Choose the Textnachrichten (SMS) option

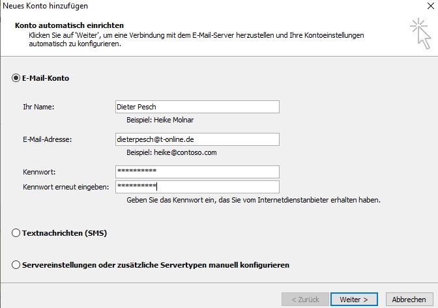tap(16, 233)
